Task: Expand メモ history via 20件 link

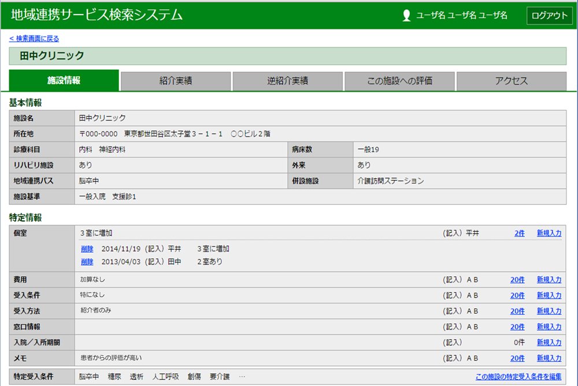Action: [517, 358]
